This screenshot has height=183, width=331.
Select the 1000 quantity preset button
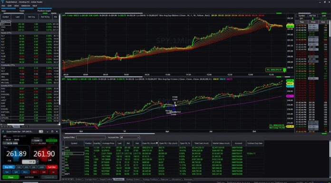coord(42,167)
